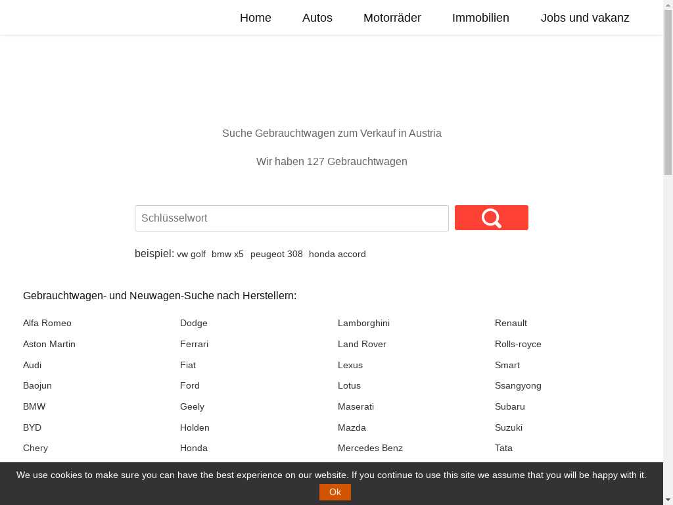Click the scrollbar down arrow

click(x=668, y=500)
